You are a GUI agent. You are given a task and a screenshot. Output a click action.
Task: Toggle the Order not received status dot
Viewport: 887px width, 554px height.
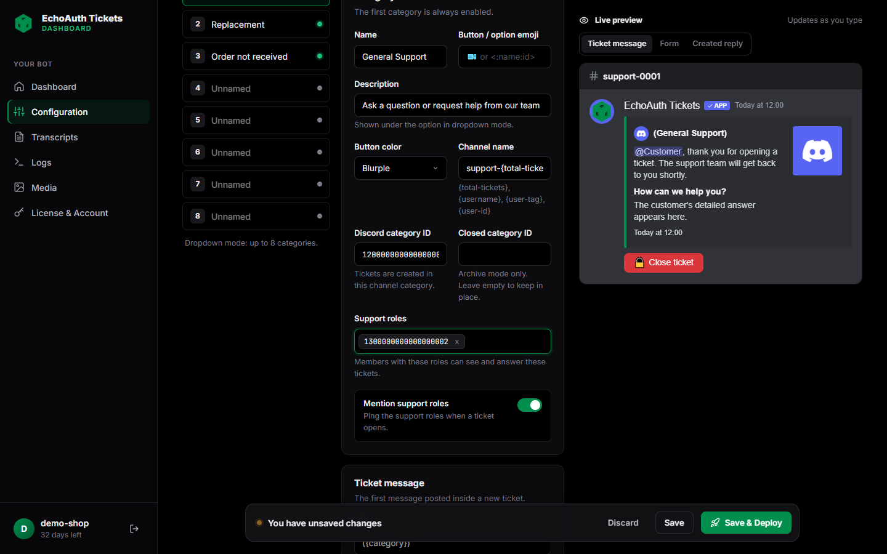(x=320, y=56)
